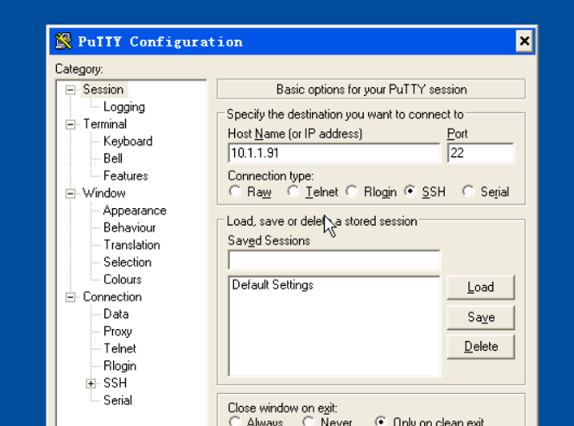
Task: Open the Connection category
Action: click(x=112, y=297)
